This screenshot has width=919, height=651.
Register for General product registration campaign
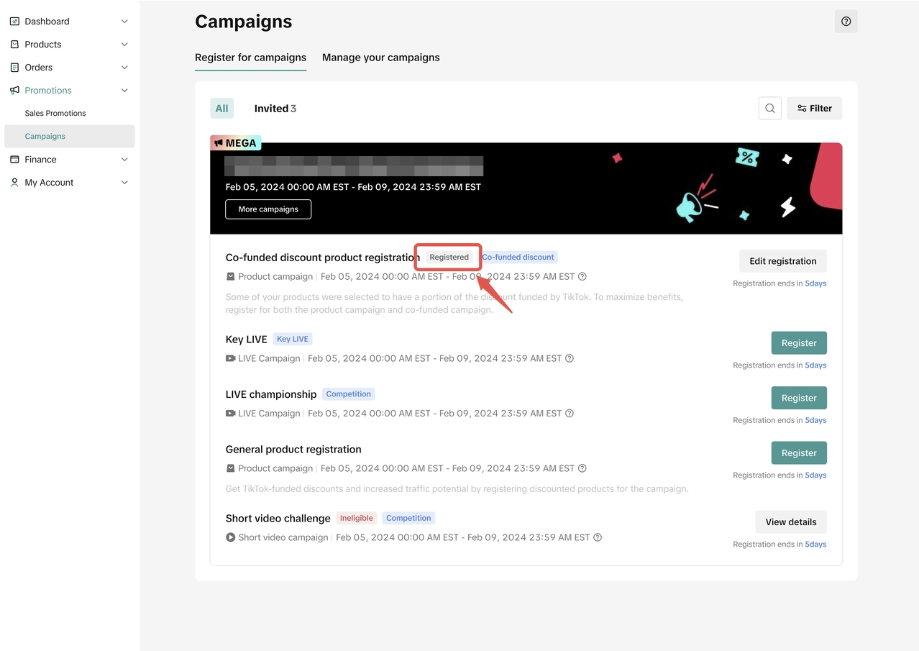(799, 453)
